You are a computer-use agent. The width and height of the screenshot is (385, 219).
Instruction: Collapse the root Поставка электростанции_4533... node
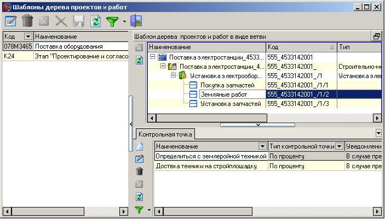[152, 57]
